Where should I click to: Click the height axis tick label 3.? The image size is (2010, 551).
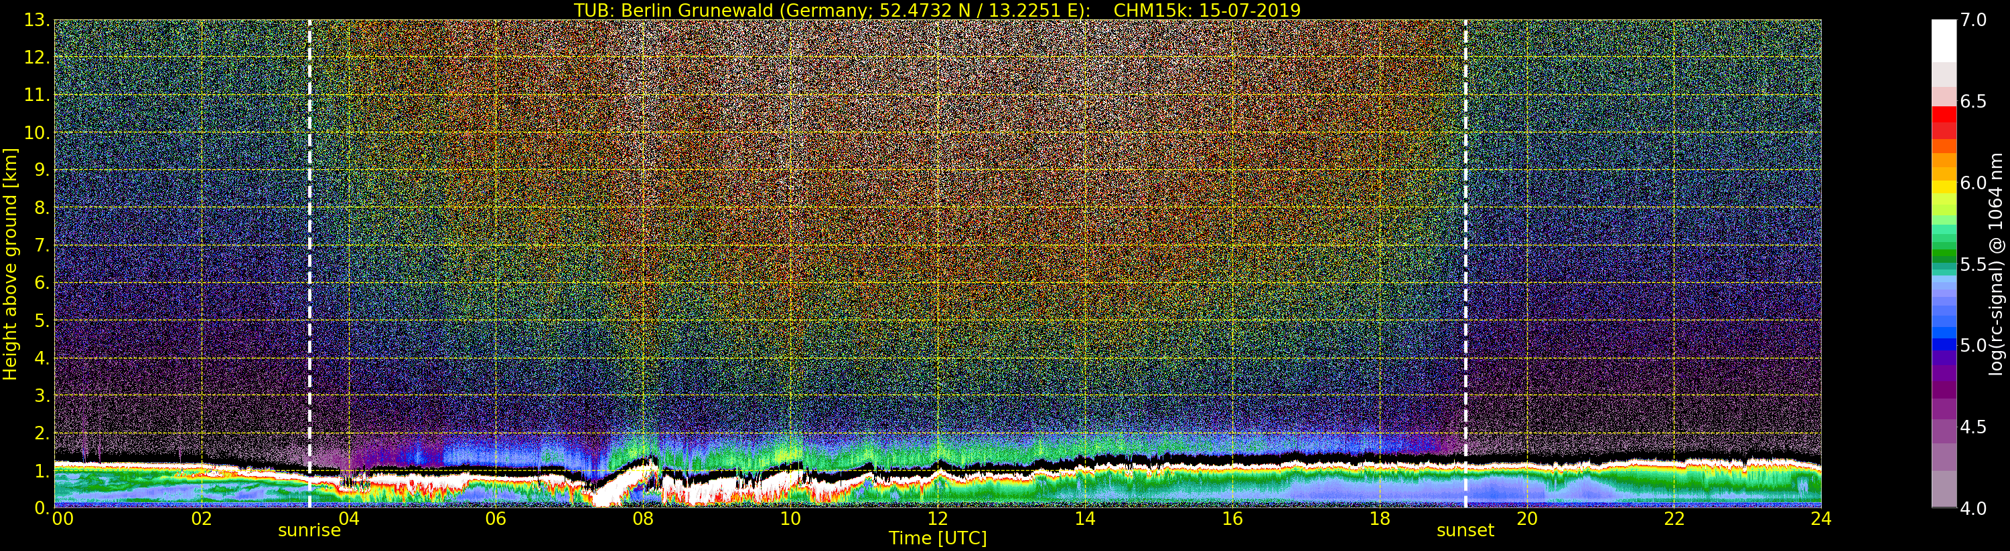click(42, 395)
